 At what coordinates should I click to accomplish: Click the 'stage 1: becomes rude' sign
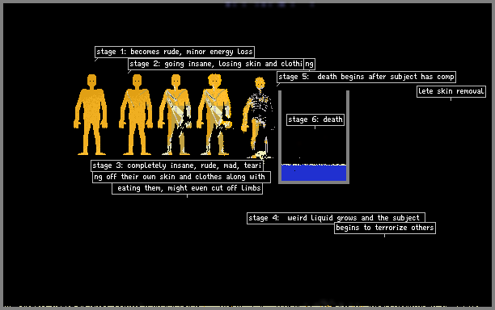pyautogui.click(x=175, y=52)
